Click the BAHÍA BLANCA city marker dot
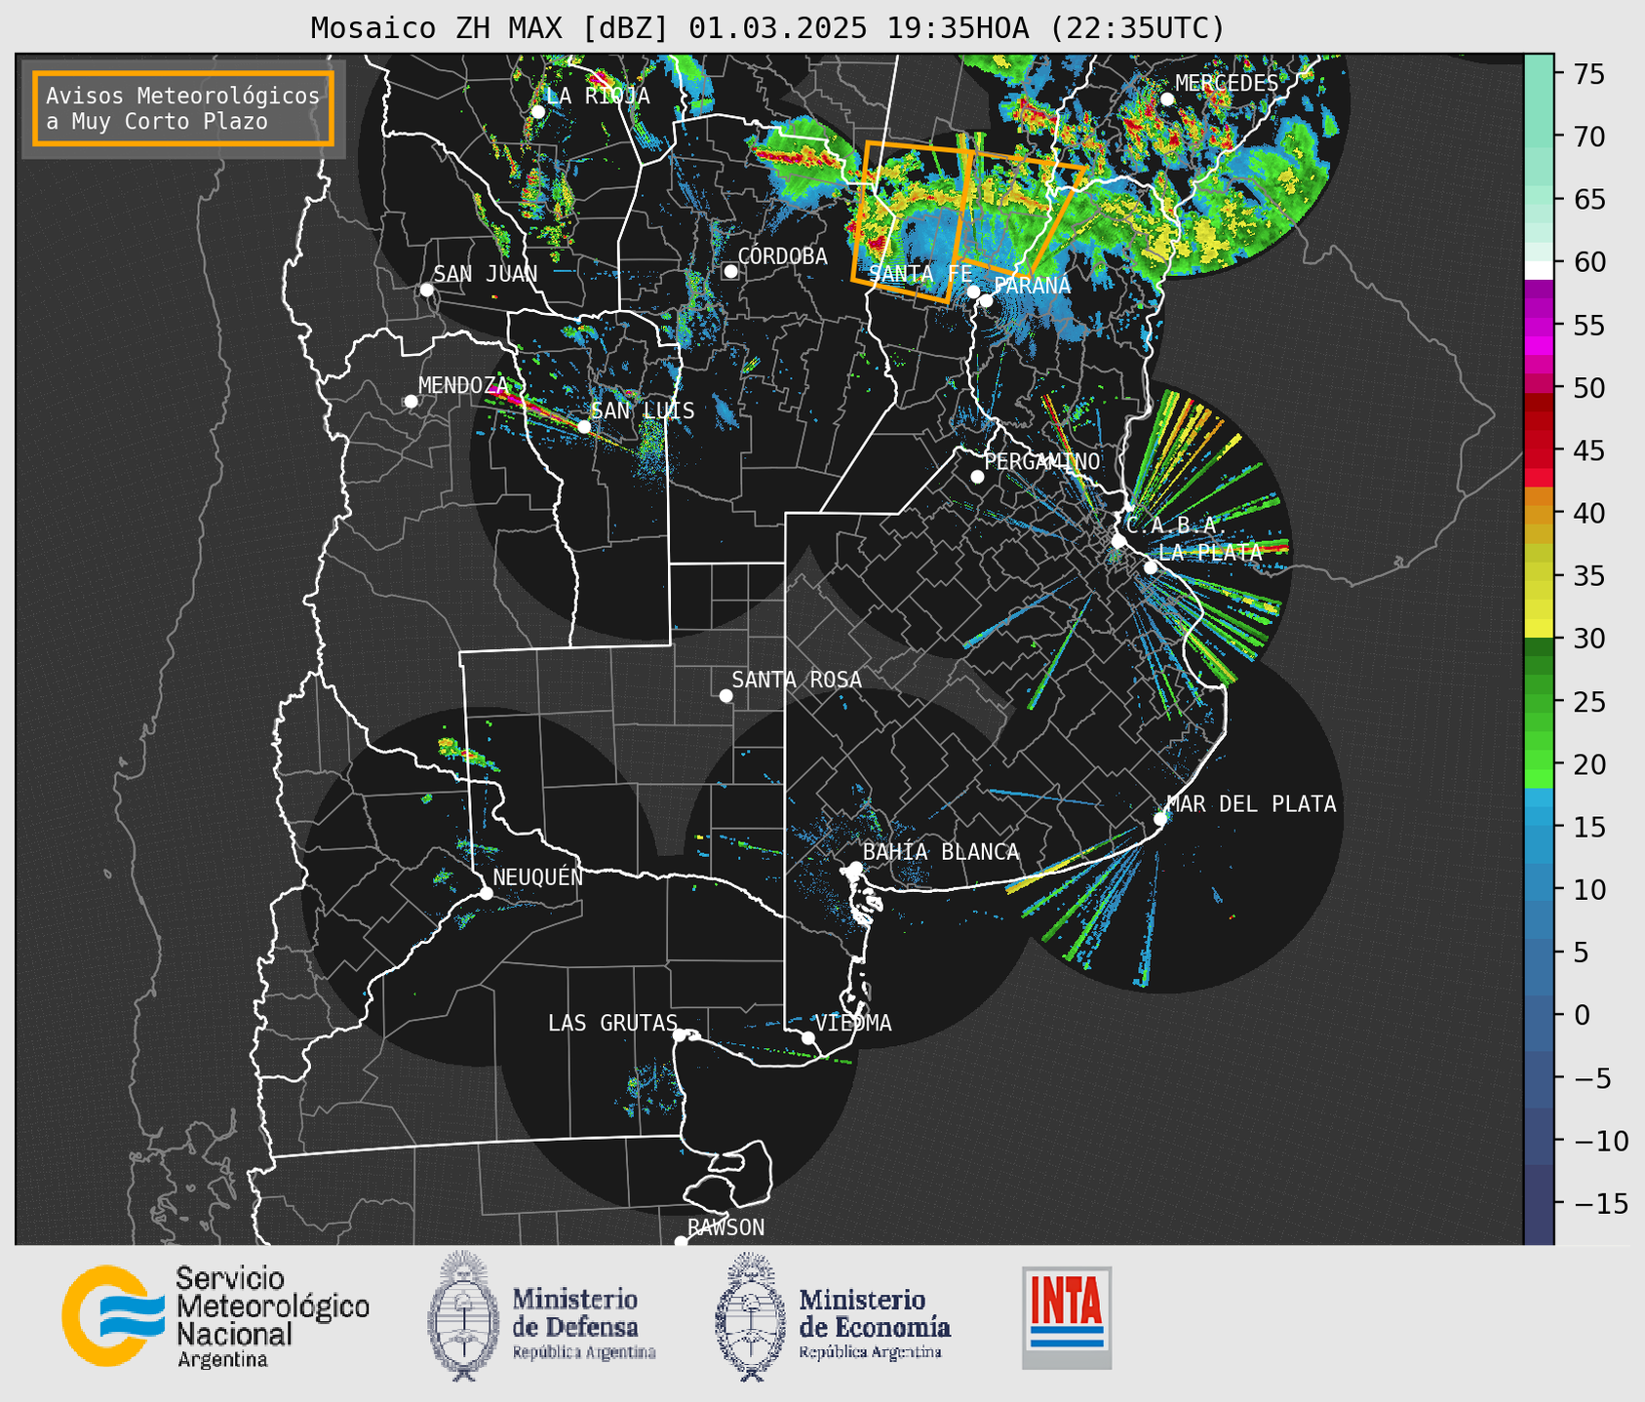The width and height of the screenshot is (1645, 1402). point(855,868)
